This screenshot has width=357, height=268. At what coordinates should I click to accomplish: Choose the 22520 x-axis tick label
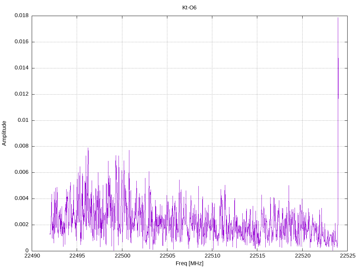[x=302, y=256]
